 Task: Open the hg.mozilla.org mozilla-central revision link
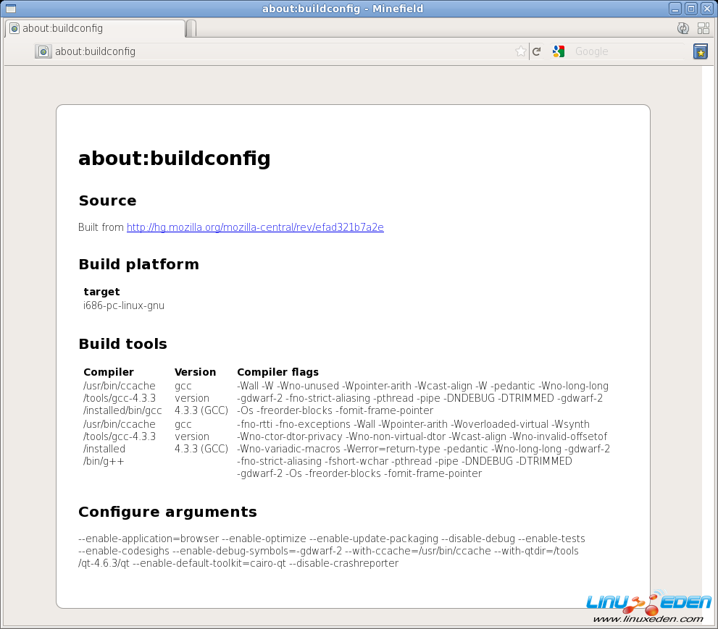pyautogui.click(x=255, y=227)
